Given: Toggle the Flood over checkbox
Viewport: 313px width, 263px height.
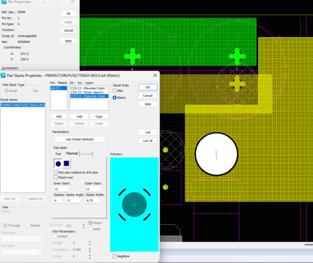Looking at the screenshot, I should pyautogui.click(x=56, y=177).
